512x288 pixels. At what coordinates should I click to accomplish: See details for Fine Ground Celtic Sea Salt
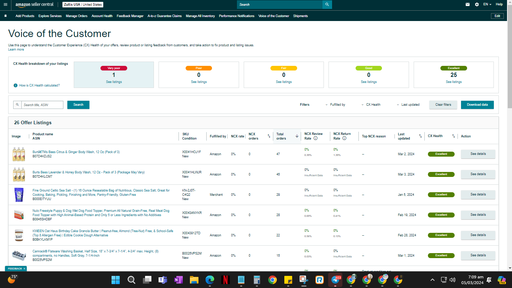[x=478, y=195]
